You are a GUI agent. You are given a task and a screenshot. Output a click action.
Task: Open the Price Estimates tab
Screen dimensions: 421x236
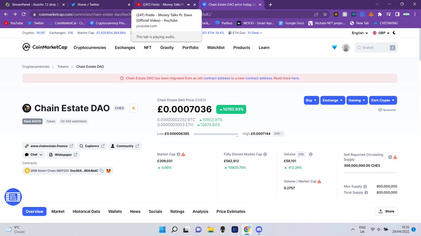(x=231, y=212)
